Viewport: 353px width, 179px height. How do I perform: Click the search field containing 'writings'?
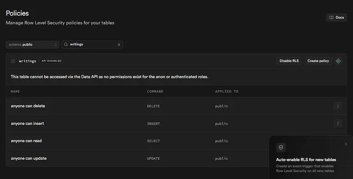(92, 45)
